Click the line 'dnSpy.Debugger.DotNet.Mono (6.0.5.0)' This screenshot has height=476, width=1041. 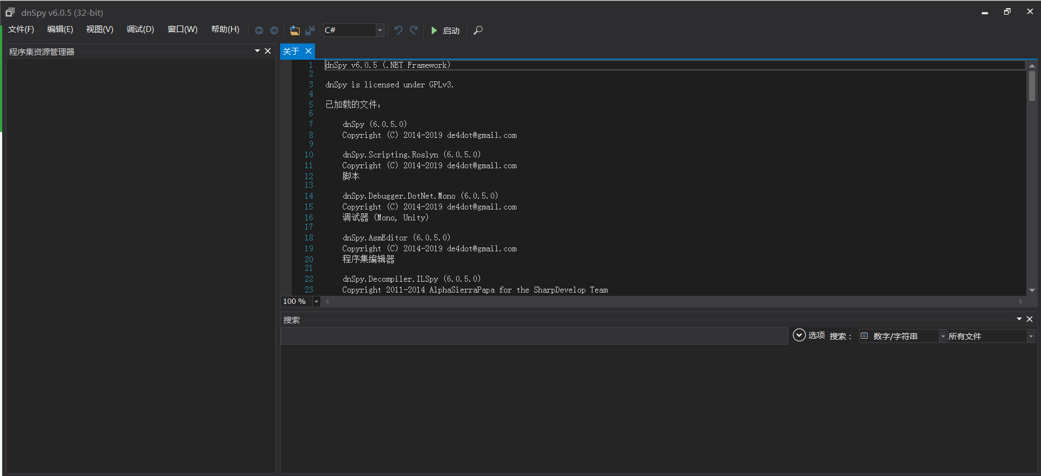420,196
